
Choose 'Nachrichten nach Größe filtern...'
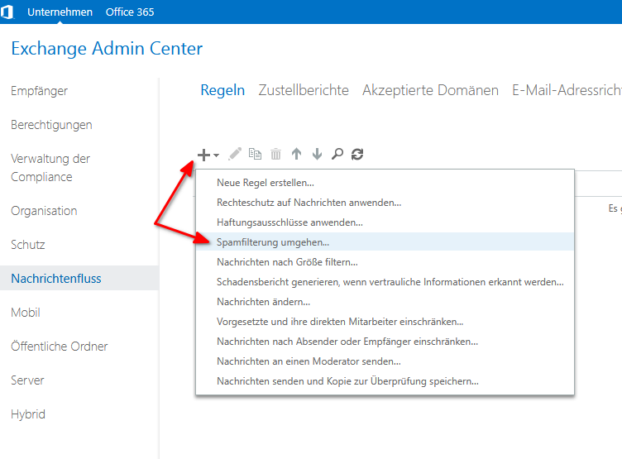pos(287,262)
